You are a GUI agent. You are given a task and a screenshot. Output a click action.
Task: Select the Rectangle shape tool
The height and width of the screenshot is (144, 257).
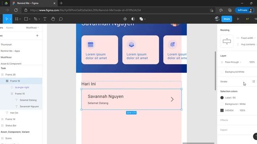pos(26,19)
